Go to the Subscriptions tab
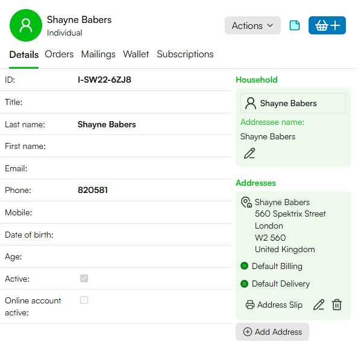The height and width of the screenshot is (342, 361). click(185, 54)
